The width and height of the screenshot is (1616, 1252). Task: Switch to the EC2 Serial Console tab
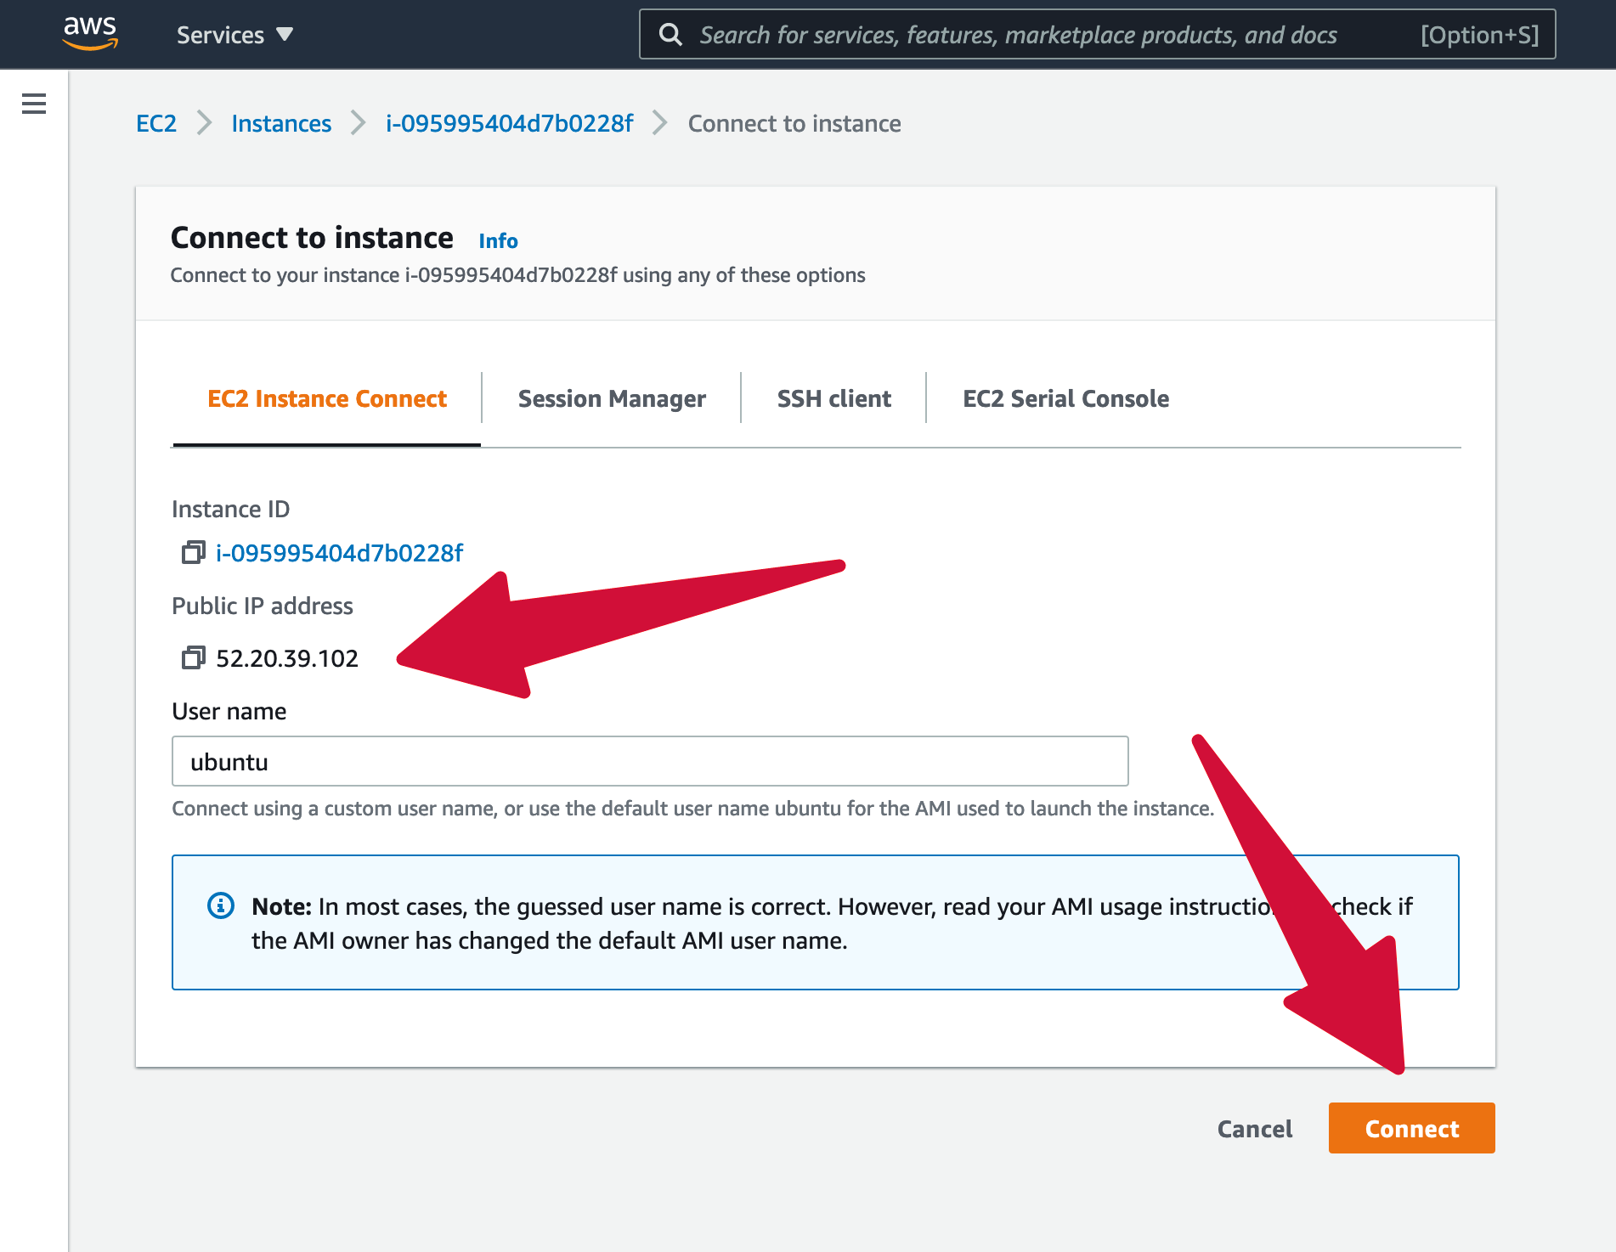1065,399
